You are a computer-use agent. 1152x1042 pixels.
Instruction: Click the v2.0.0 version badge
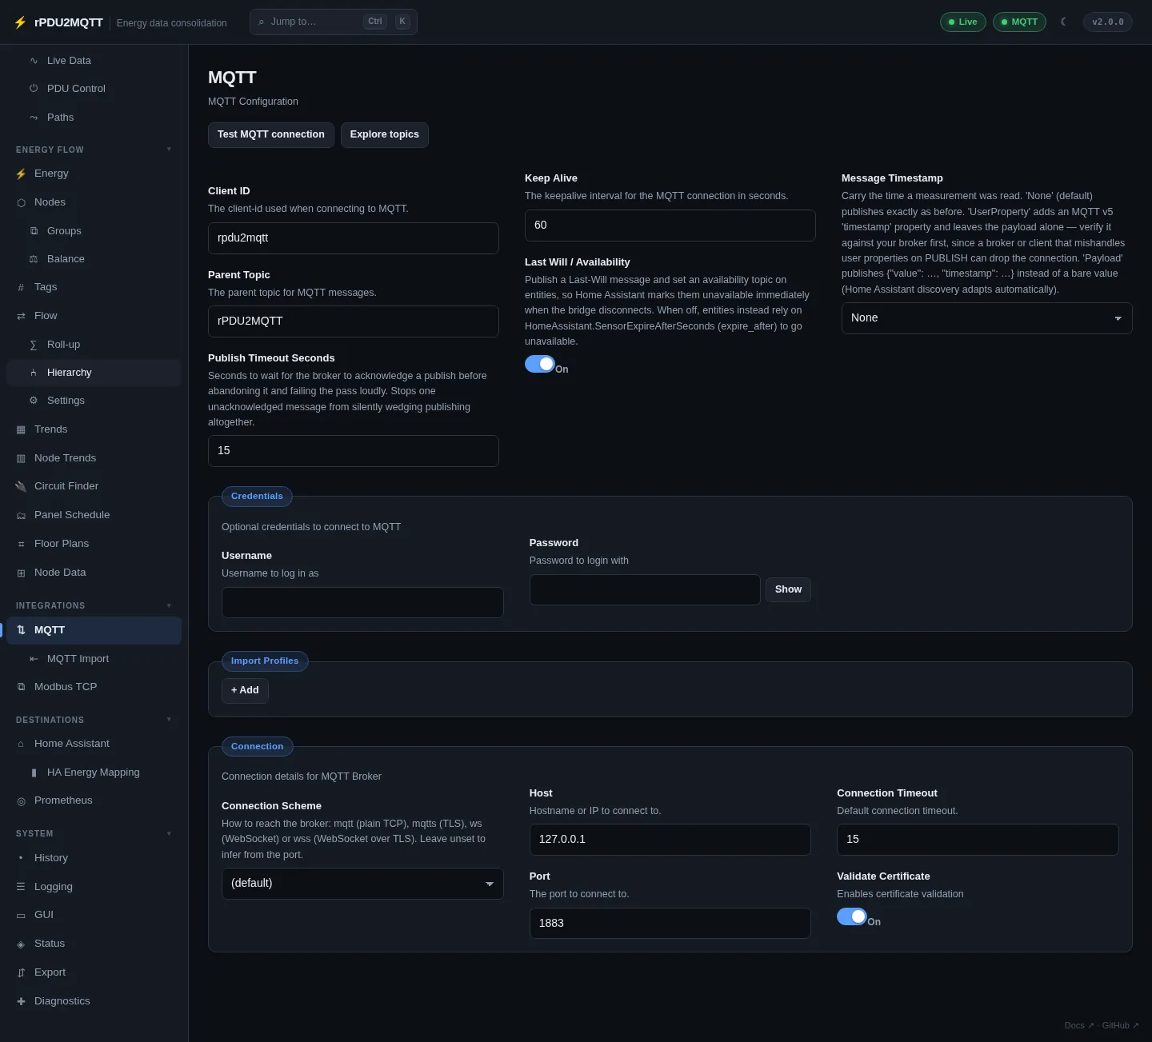pos(1108,22)
